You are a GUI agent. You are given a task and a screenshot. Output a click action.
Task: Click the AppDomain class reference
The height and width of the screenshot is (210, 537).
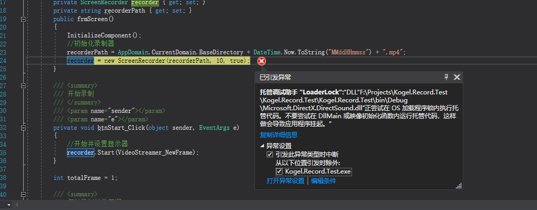133,53
